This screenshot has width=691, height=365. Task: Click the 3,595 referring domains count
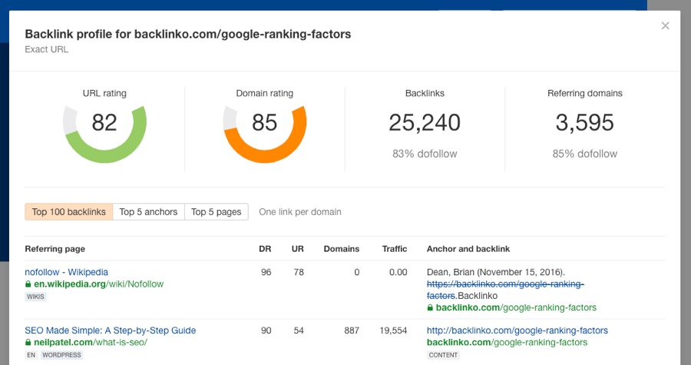click(584, 123)
